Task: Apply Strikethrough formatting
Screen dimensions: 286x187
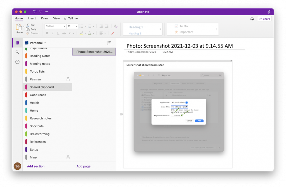Action: click(x=64, y=33)
